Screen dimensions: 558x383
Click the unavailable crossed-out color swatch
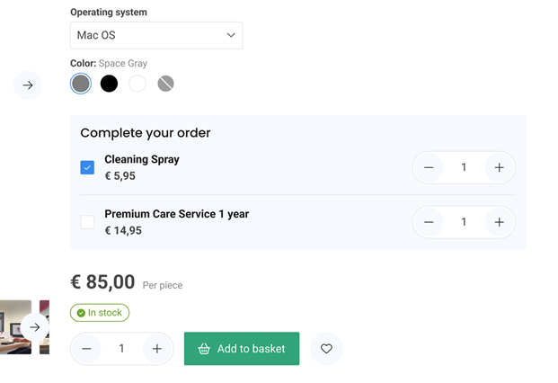click(x=165, y=84)
